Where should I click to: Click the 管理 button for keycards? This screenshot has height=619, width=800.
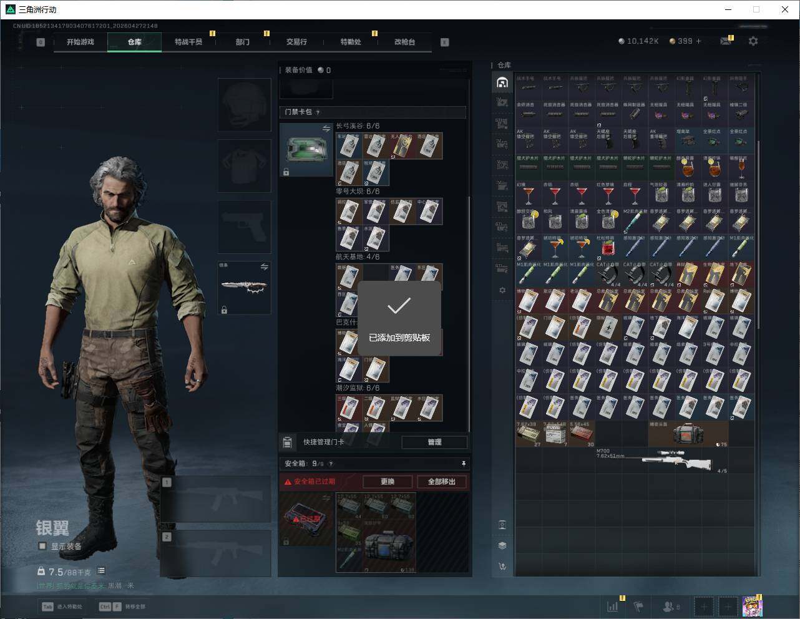(434, 442)
